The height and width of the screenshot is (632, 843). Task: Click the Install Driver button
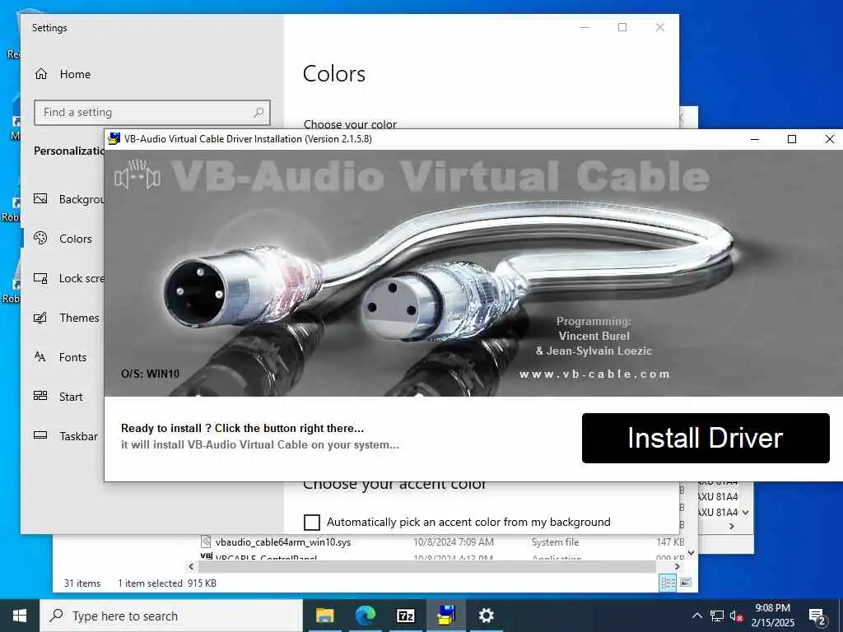point(706,438)
